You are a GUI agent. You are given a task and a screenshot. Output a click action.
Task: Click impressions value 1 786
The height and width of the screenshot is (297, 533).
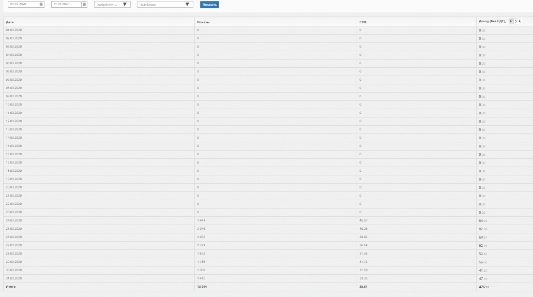click(x=201, y=262)
